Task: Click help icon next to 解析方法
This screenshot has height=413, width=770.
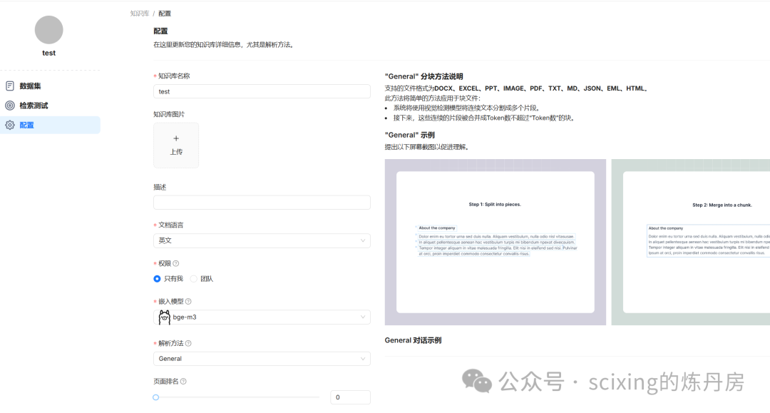Action: (188, 343)
